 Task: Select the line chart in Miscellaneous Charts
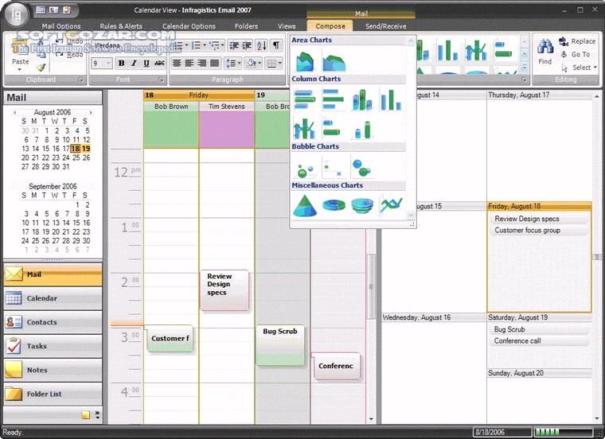[x=391, y=206]
